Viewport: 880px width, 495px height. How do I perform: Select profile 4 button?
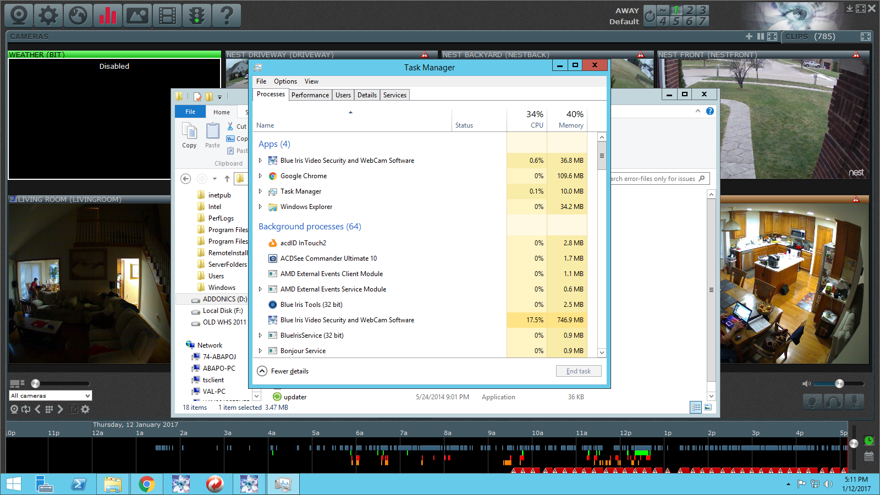pyautogui.click(x=663, y=21)
